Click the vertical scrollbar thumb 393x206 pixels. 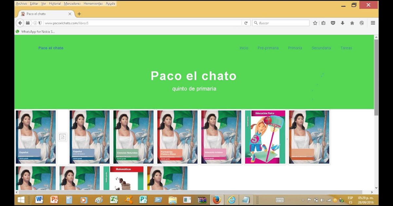click(376, 77)
